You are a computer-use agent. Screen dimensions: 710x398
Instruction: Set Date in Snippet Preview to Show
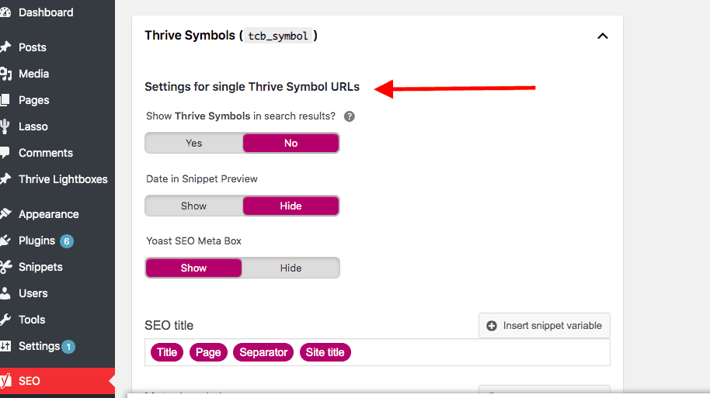coord(193,206)
